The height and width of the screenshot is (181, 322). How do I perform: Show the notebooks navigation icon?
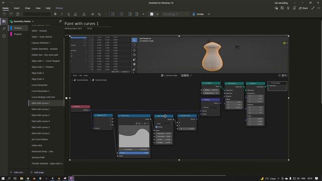tap(4, 21)
